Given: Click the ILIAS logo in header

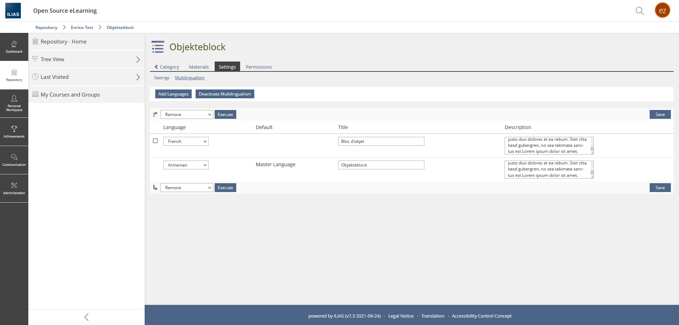Looking at the screenshot, I should [13, 11].
